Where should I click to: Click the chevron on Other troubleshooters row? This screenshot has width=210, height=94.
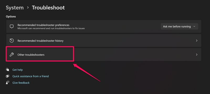click(197, 55)
